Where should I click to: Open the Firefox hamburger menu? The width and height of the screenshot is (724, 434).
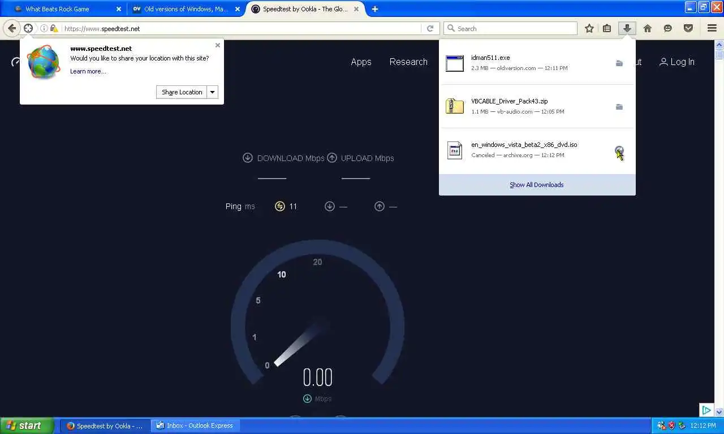coord(712,28)
